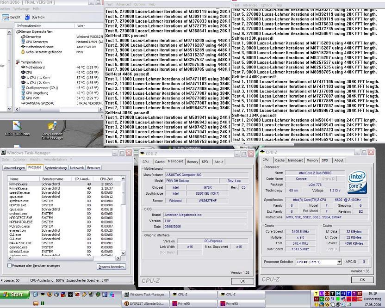Click the Mainboard CPU-Z window title icon

tap(142, 154)
